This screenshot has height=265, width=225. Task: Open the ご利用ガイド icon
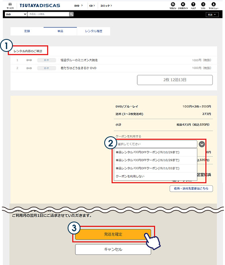click(183, 6)
